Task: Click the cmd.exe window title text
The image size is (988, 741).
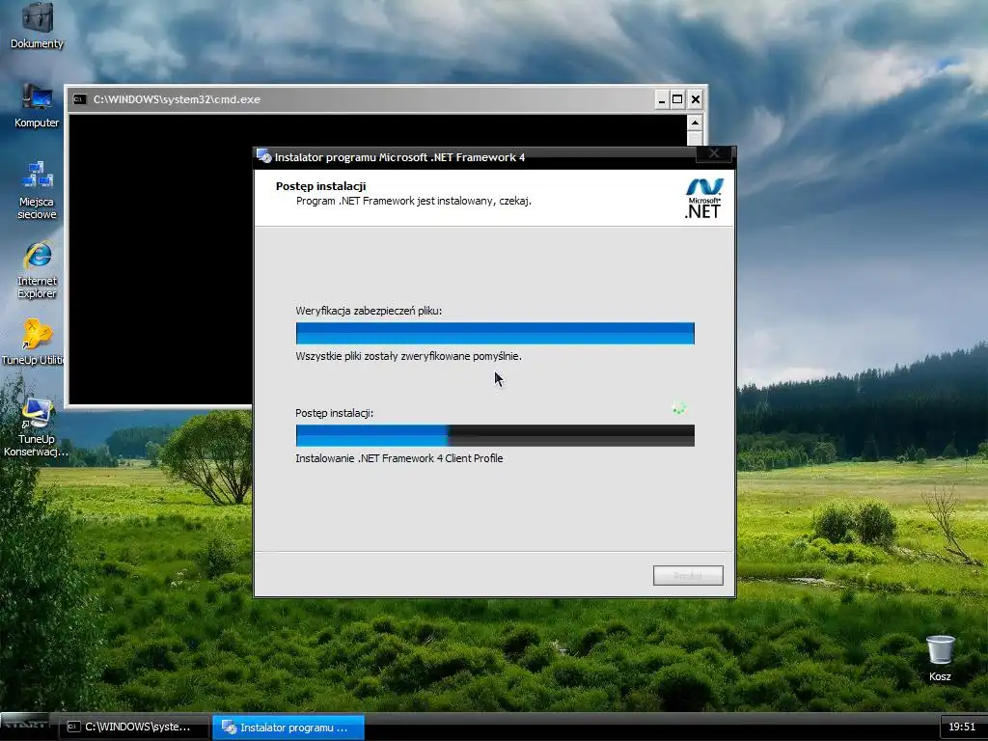Action: (177, 99)
